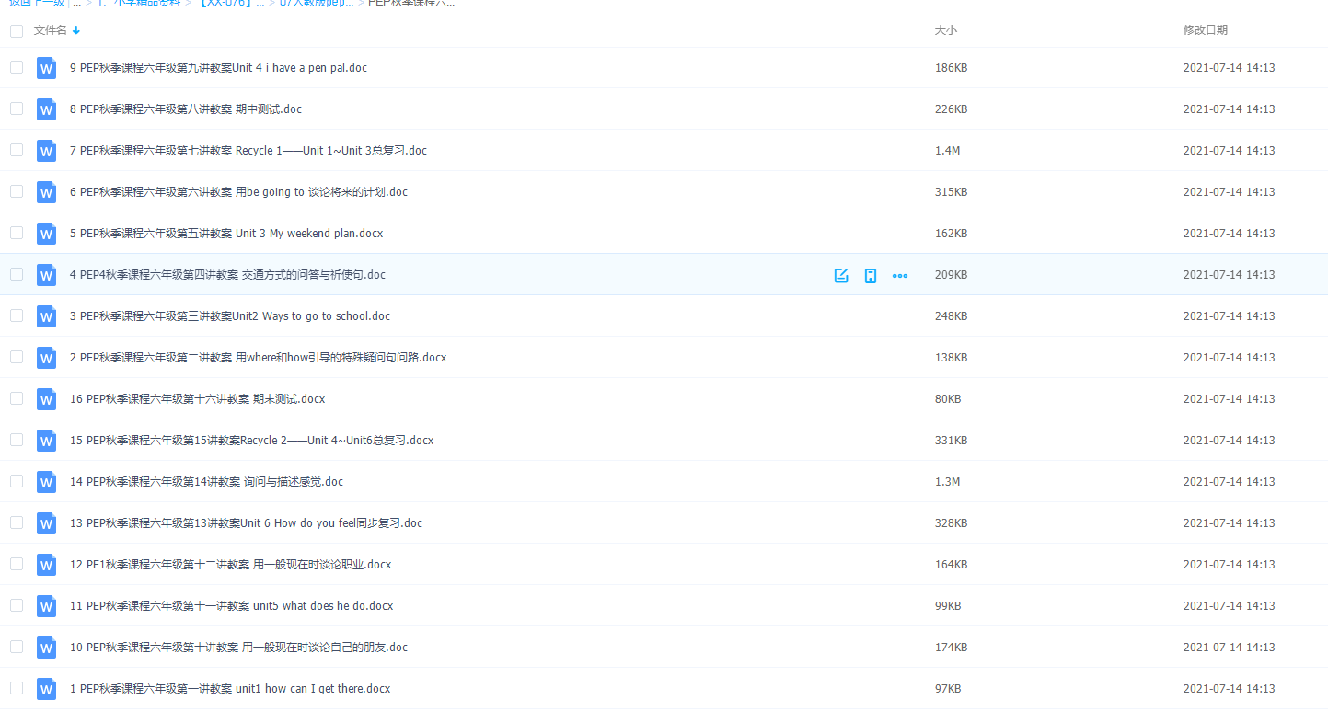
Task: Open file 用be going to 谈论将来的计划.doc
Action: 238,192
